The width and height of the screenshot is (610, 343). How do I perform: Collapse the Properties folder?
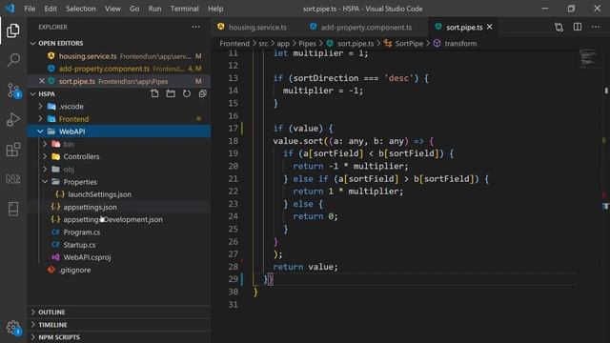click(x=45, y=182)
